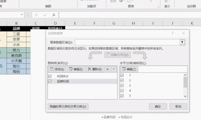
Task: Open Hidden and Empty Cells (隐藏的单元格和空单元格) settings
Action: [x=68, y=106]
